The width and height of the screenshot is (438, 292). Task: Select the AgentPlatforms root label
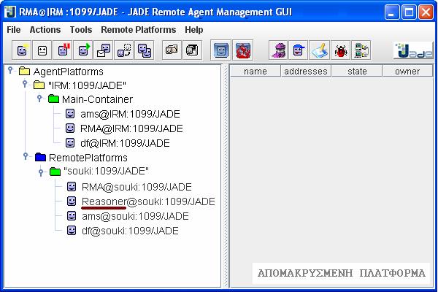pos(69,72)
